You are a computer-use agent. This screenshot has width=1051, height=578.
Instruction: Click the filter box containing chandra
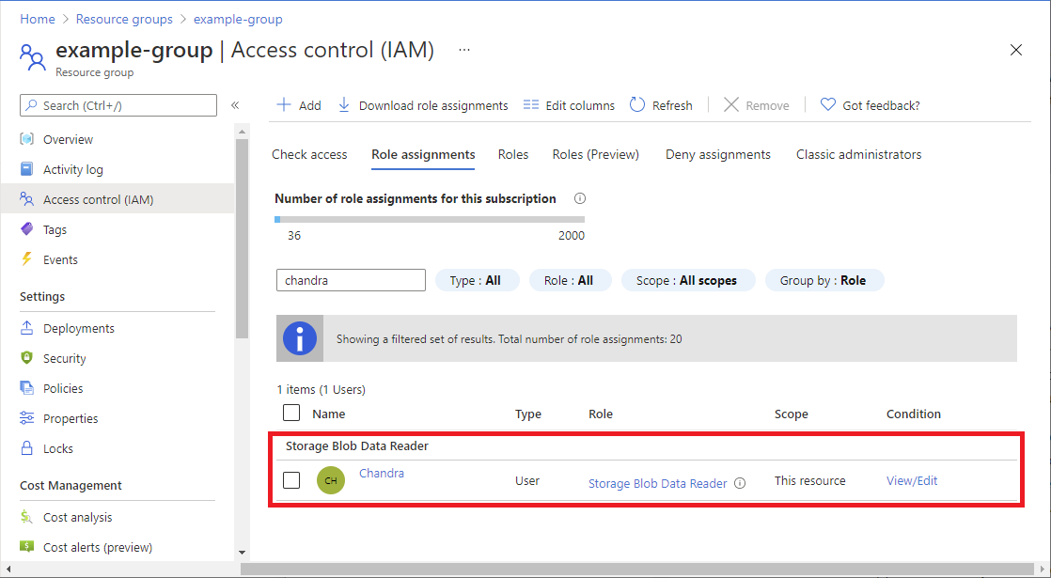[x=351, y=280]
